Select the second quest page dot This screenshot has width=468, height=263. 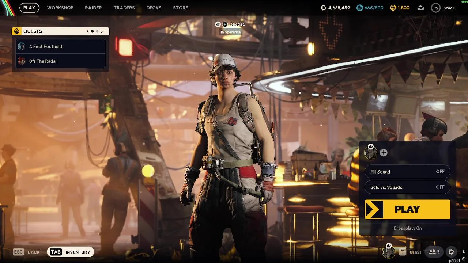[x=97, y=31]
